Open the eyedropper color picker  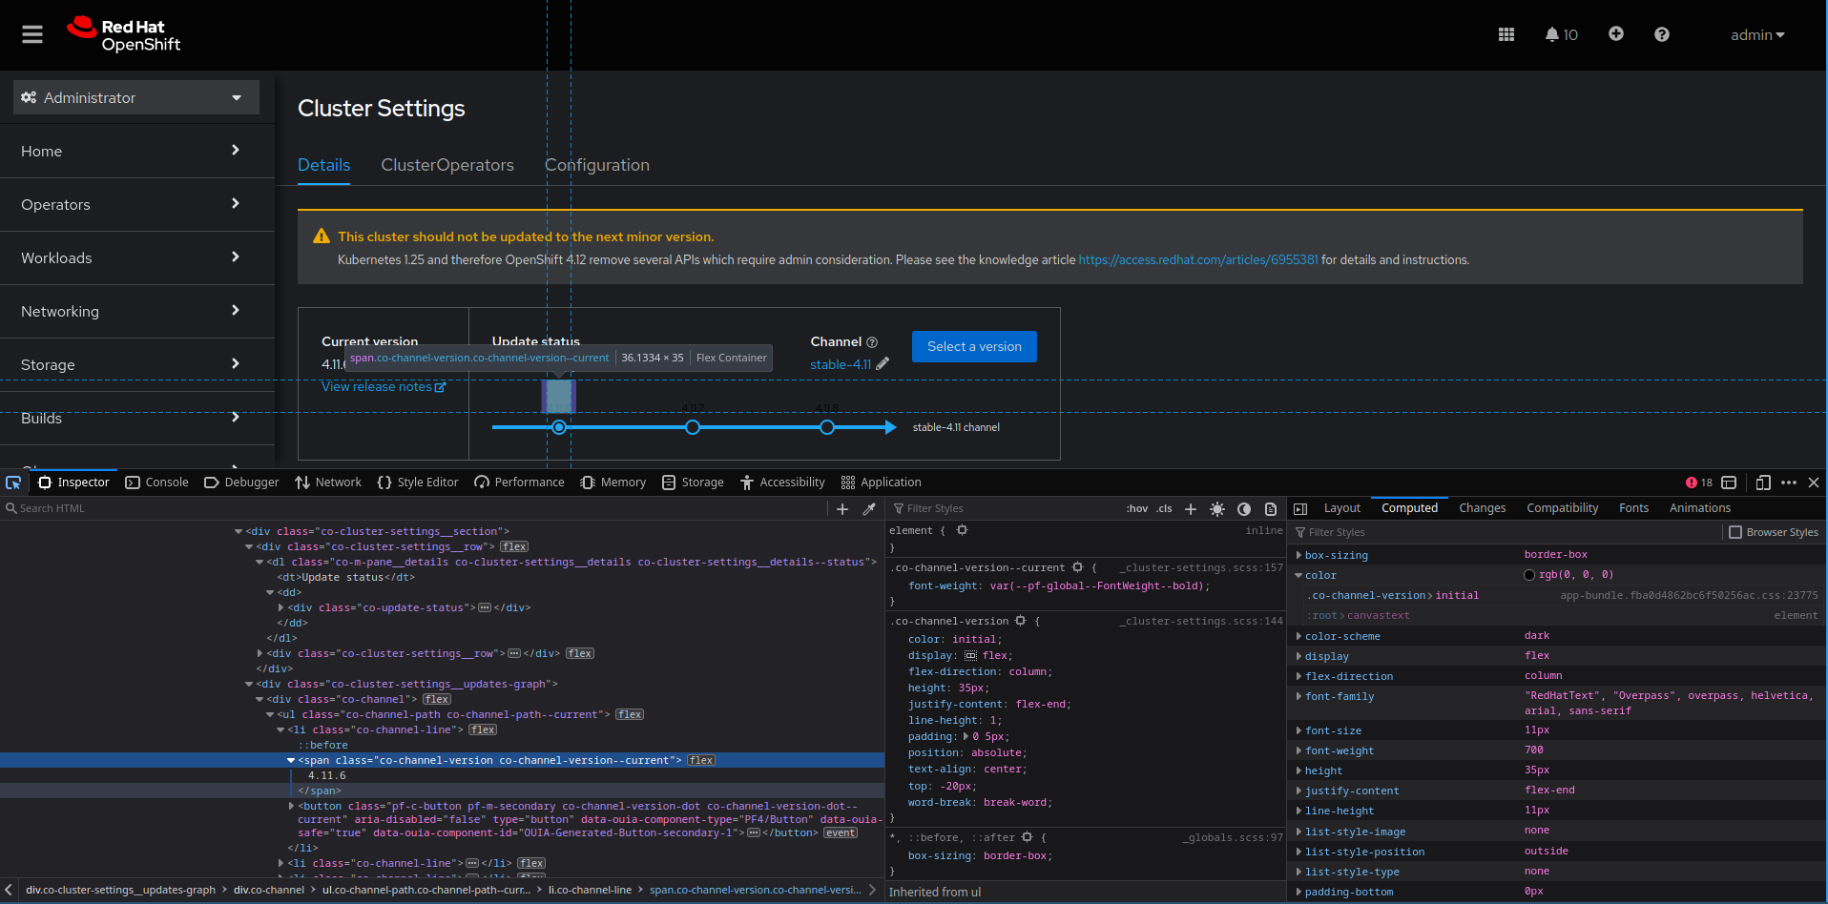point(869,508)
